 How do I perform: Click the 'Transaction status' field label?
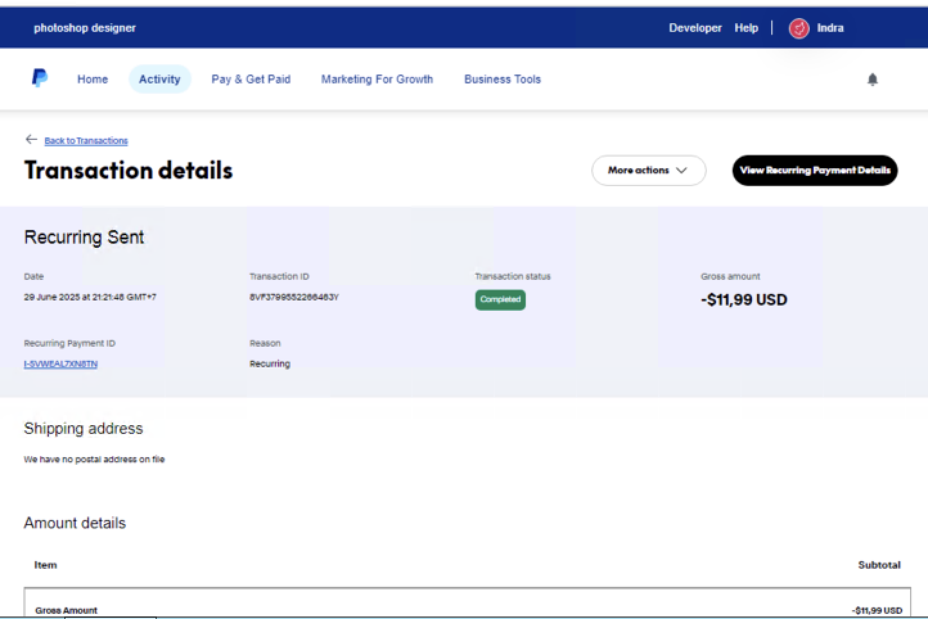[513, 277]
